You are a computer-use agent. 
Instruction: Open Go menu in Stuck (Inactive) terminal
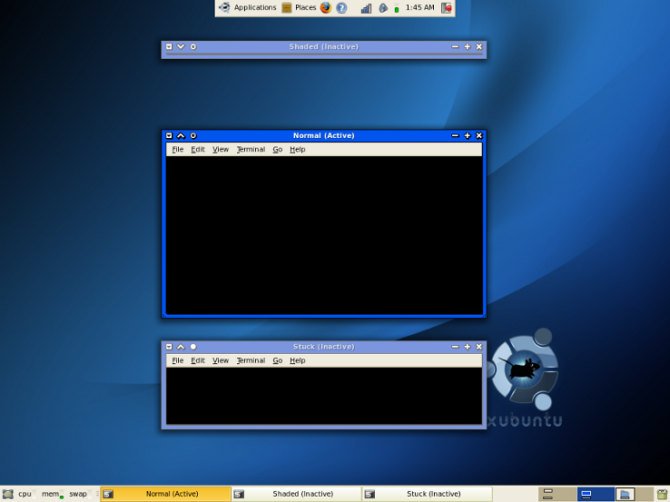pos(278,360)
